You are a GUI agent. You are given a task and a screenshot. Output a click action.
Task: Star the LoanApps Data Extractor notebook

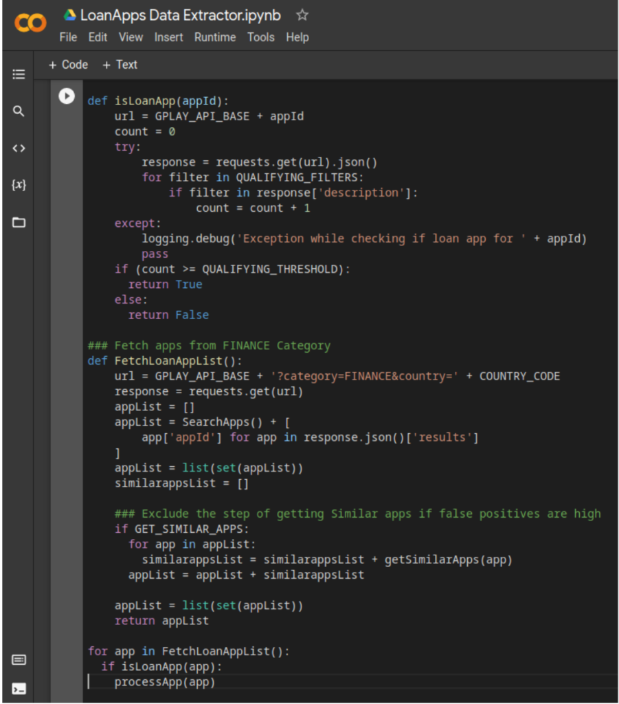coord(302,15)
